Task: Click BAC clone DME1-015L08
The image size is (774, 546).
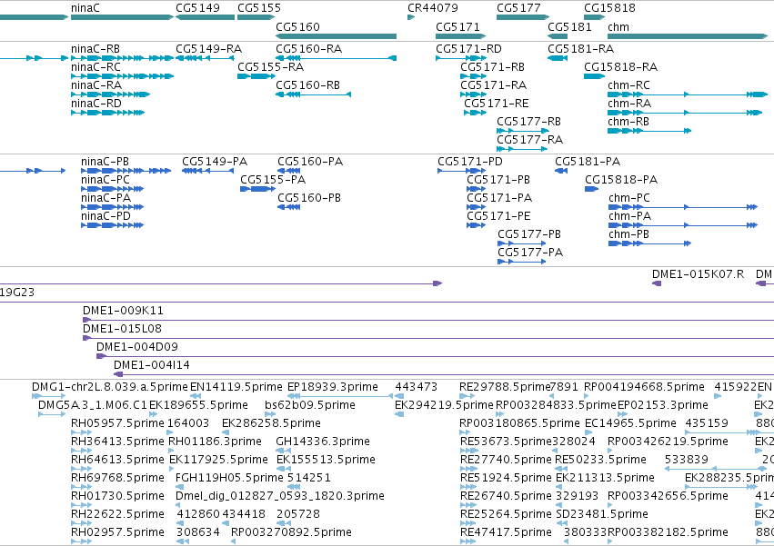Action: point(428,338)
